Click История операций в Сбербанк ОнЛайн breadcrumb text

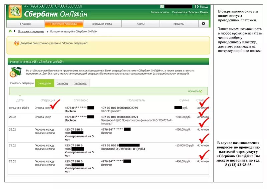tap(73, 31)
